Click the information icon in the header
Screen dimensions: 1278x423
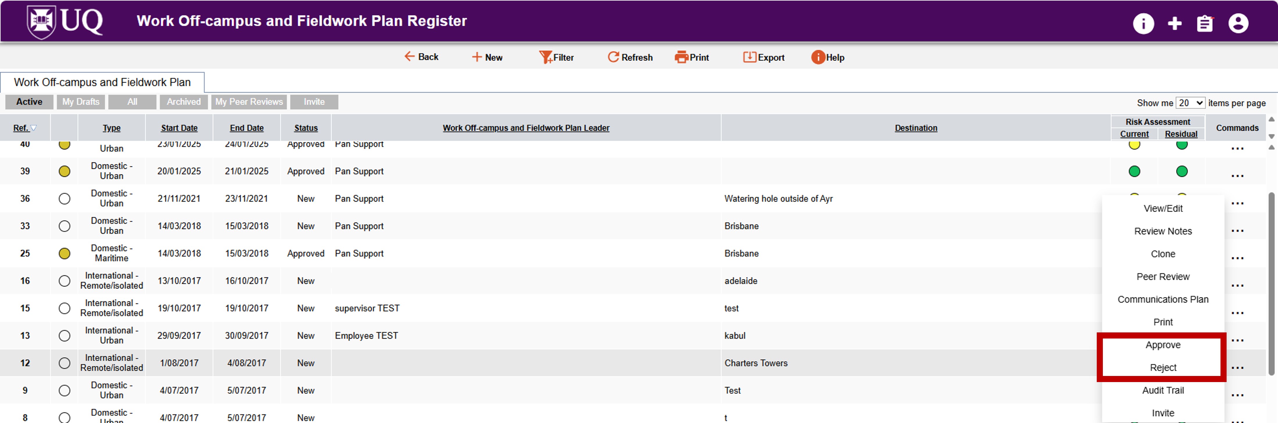pyautogui.click(x=1143, y=23)
